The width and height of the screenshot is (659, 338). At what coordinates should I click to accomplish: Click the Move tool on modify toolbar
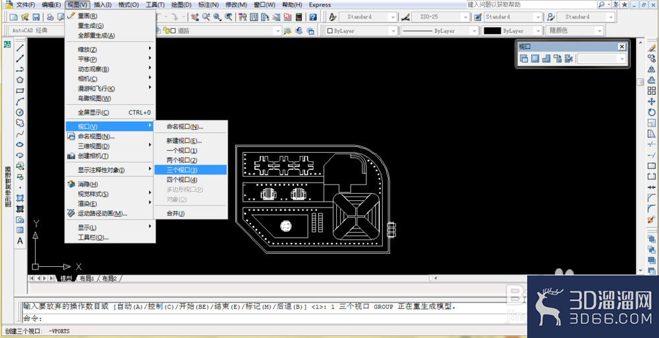click(652, 101)
